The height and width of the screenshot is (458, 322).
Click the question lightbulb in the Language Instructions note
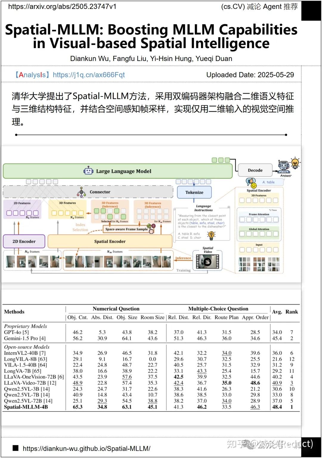click(x=211, y=235)
